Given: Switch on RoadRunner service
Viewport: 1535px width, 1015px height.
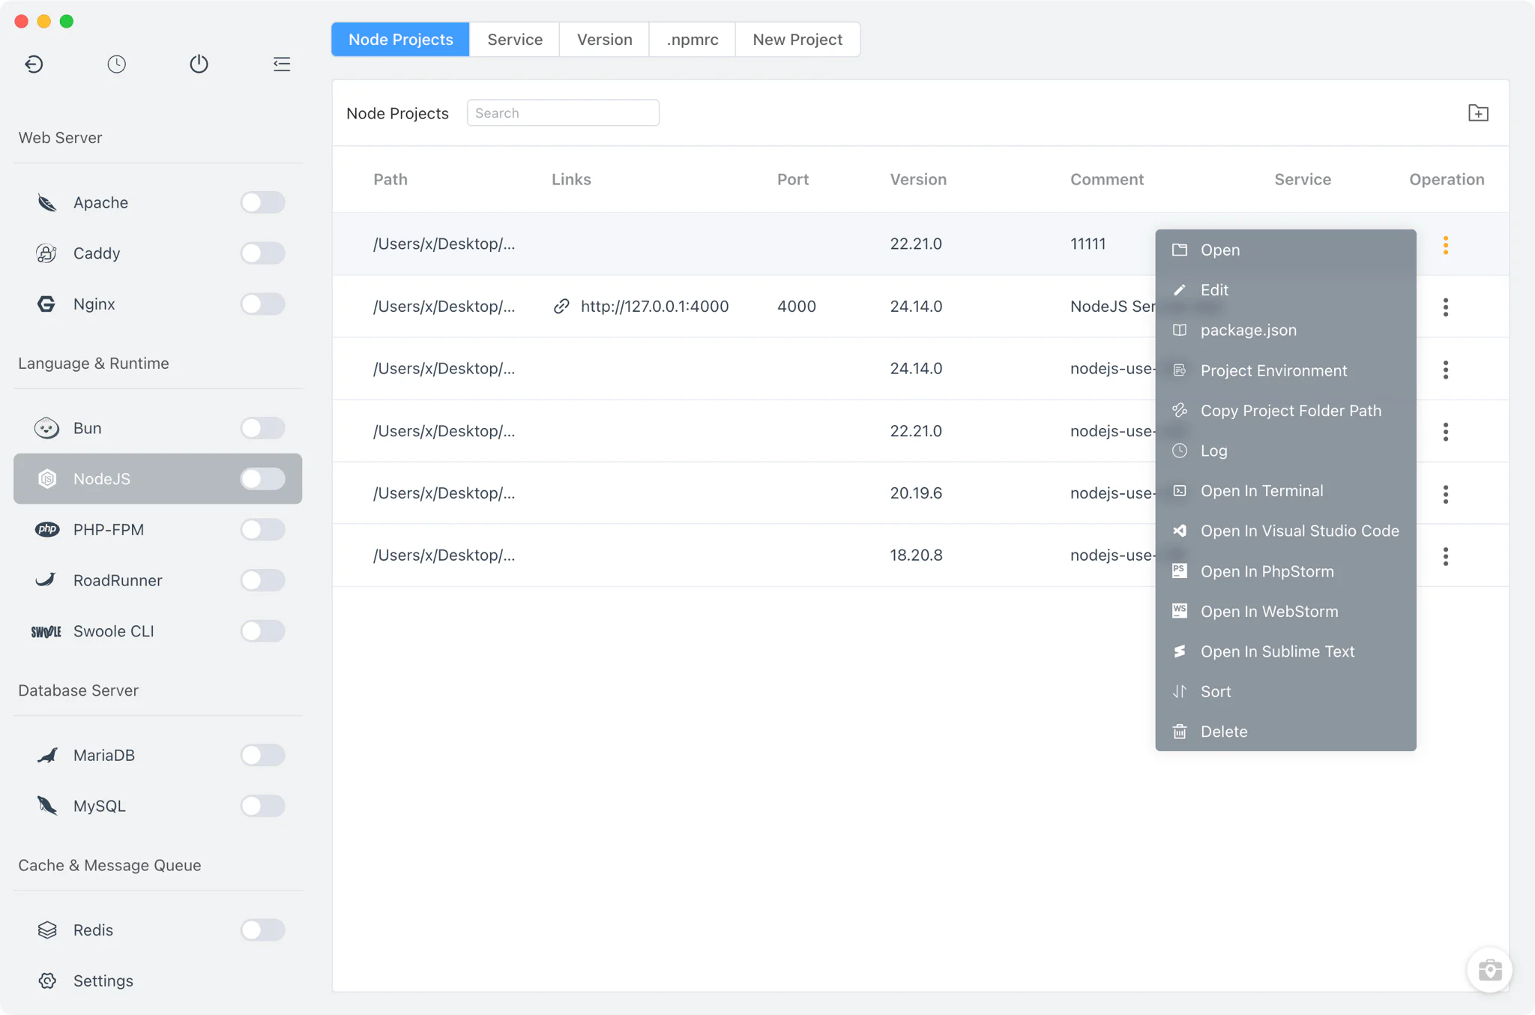Looking at the screenshot, I should (x=262, y=580).
